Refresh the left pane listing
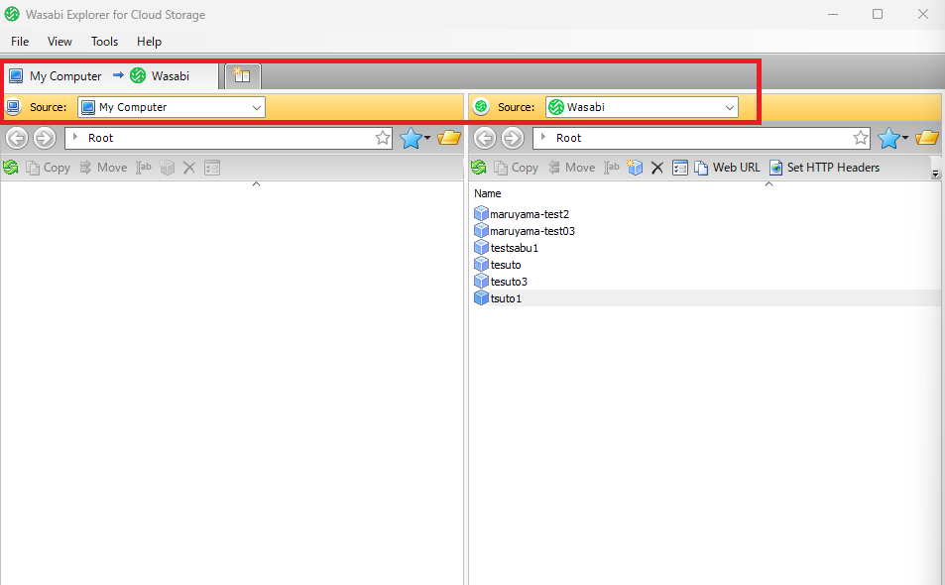 click(x=11, y=167)
